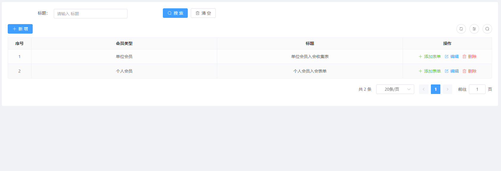Screen dimensions: 501x171
Task: Focus the 标题 search input field
Action: point(90,14)
